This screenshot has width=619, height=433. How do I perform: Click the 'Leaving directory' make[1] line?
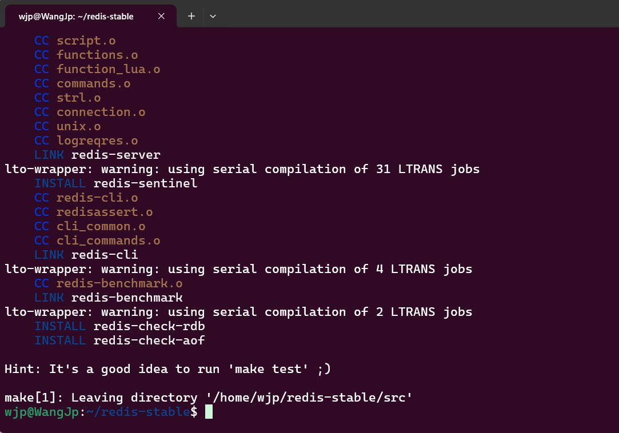[209, 398]
